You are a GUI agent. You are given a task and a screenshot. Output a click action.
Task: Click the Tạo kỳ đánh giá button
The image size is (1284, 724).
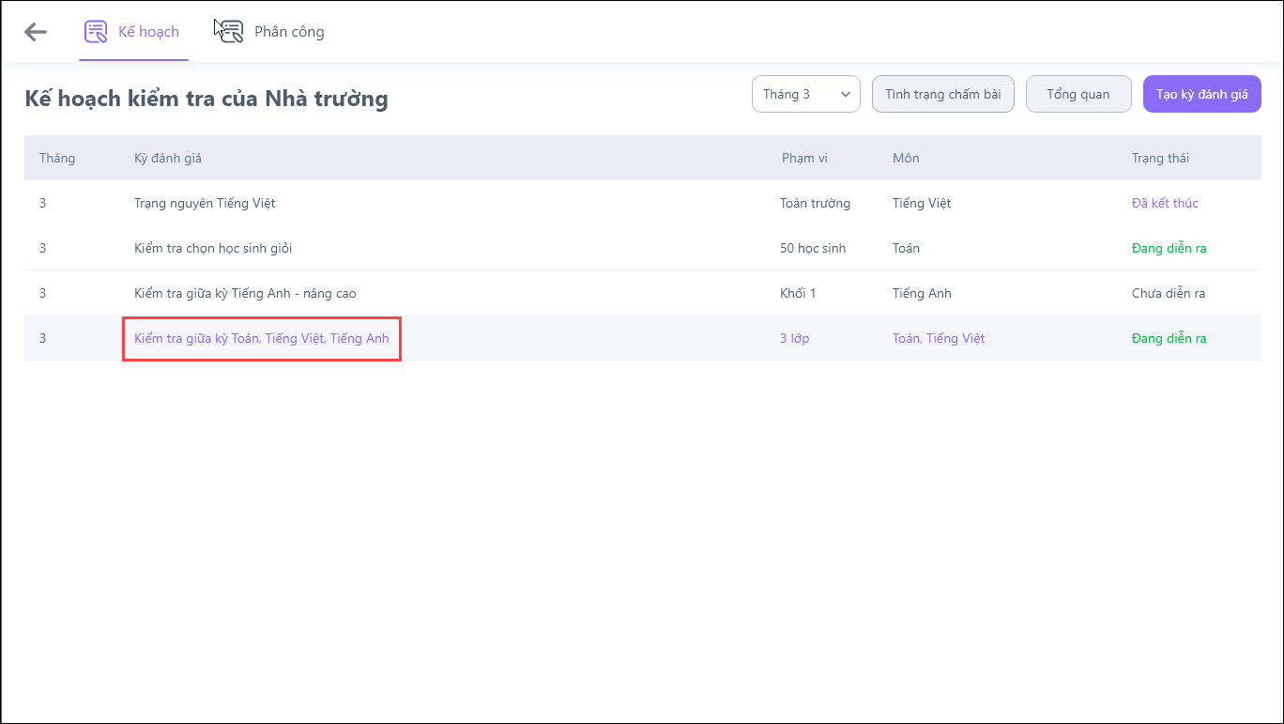click(1201, 94)
